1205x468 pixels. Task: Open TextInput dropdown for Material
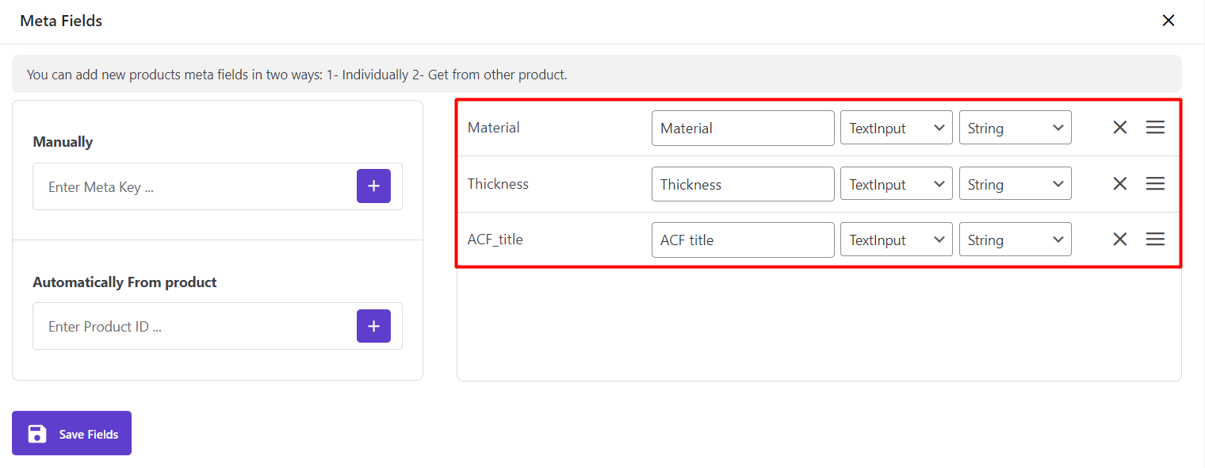tap(896, 128)
